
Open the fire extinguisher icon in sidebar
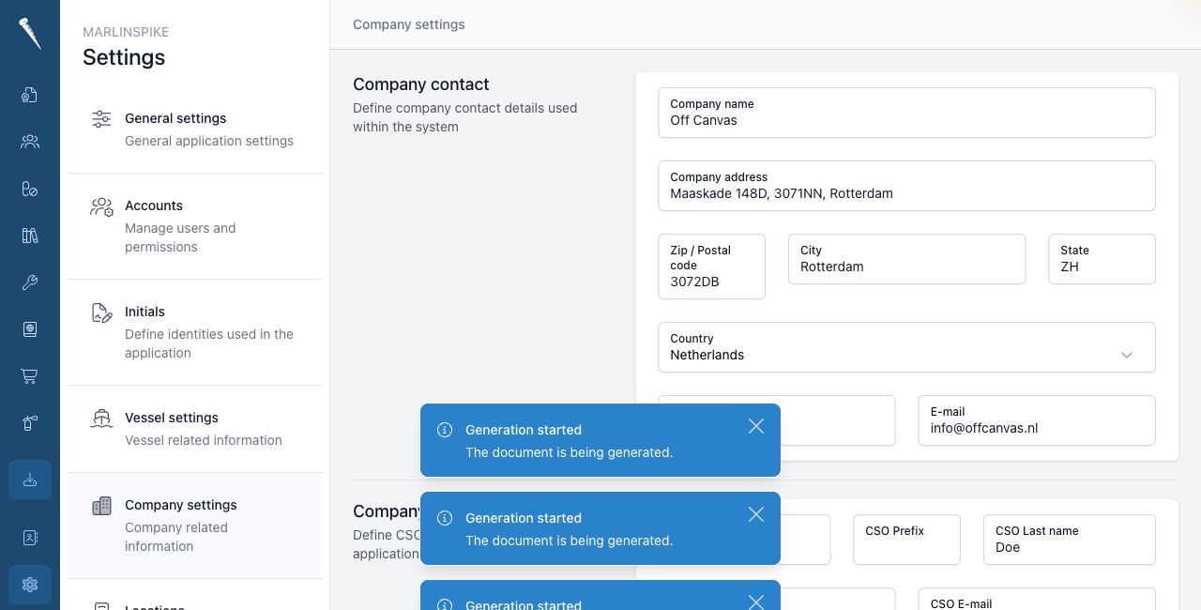(30, 423)
